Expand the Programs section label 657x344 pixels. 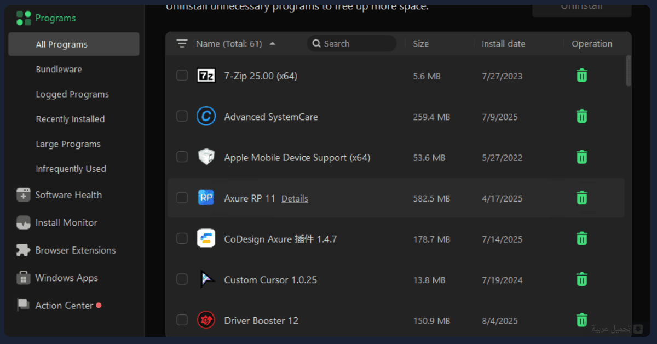click(55, 18)
